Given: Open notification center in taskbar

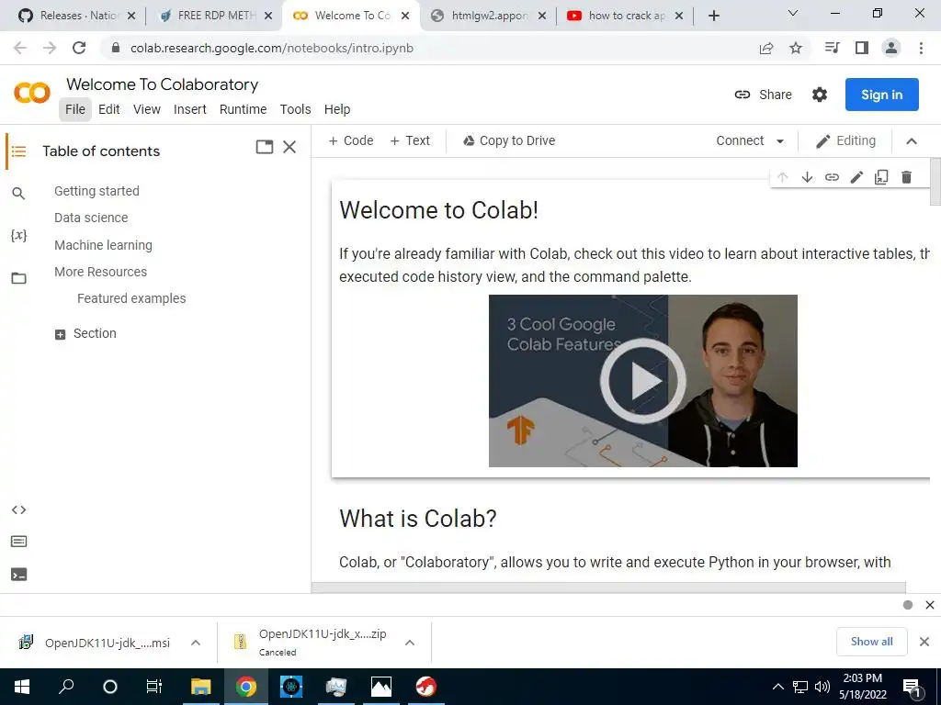Looking at the screenshot, I should pos(913,688).
